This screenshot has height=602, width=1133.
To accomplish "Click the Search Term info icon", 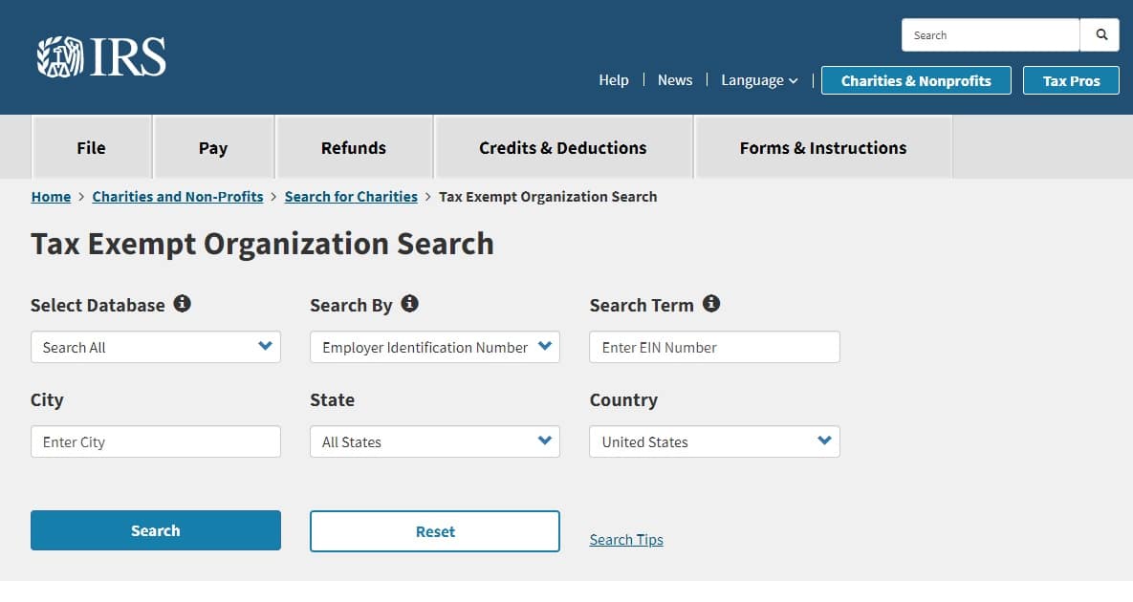I will (710, 303).
